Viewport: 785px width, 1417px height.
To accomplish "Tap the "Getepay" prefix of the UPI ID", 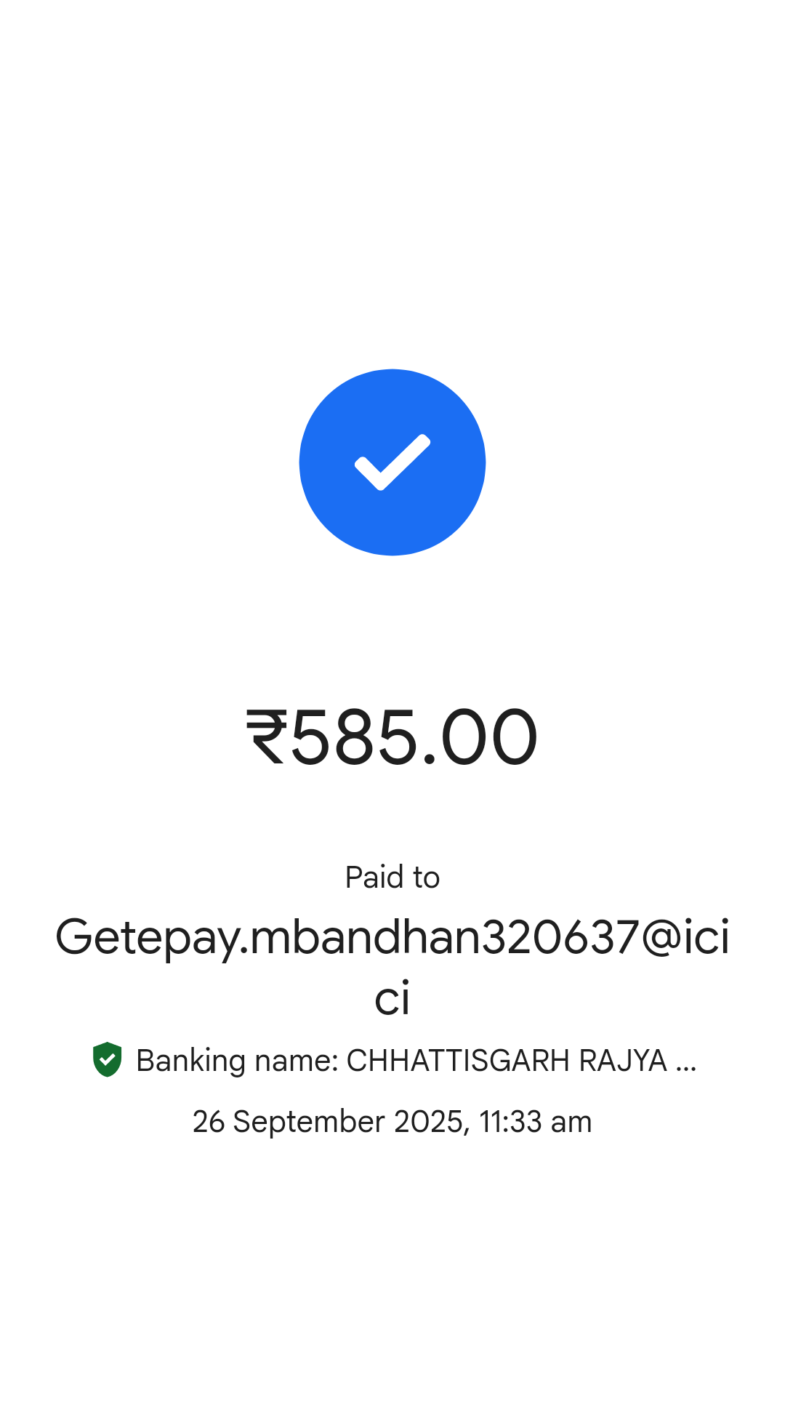I will pyautogui.click(x=148, y=938).
